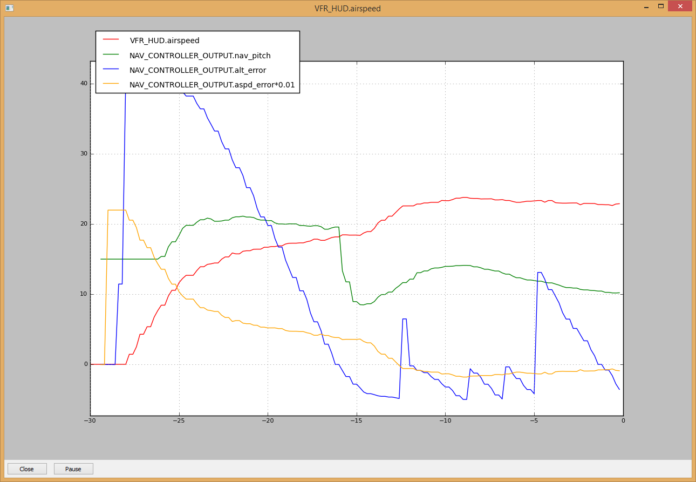Click the -30 tick label on the x-axis
This screenshot has height=482, width=696.
click(90, 421)
